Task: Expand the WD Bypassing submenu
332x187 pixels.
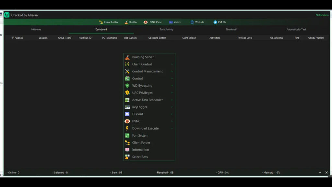Action: 149,86
